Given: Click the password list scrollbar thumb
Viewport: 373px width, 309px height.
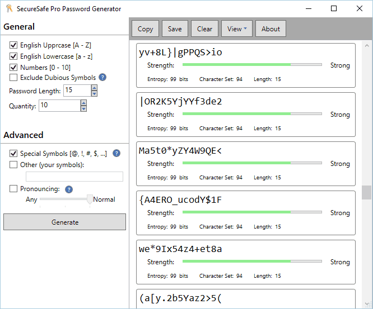Looking at the screenshot, I should pyautogui.click(x=366, y=192).
